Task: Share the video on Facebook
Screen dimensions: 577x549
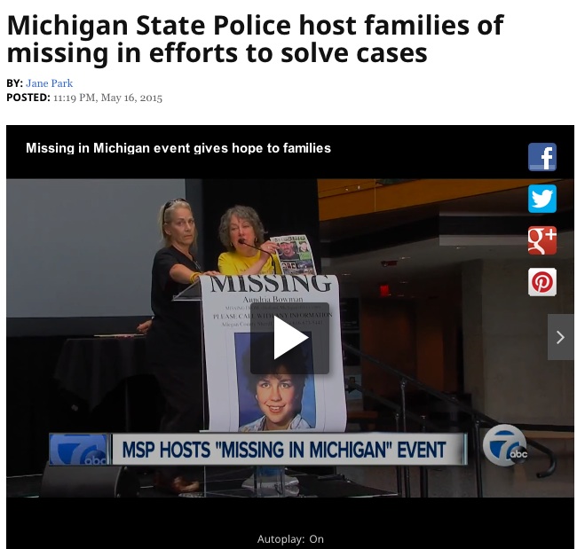Action: pos(542,157)
